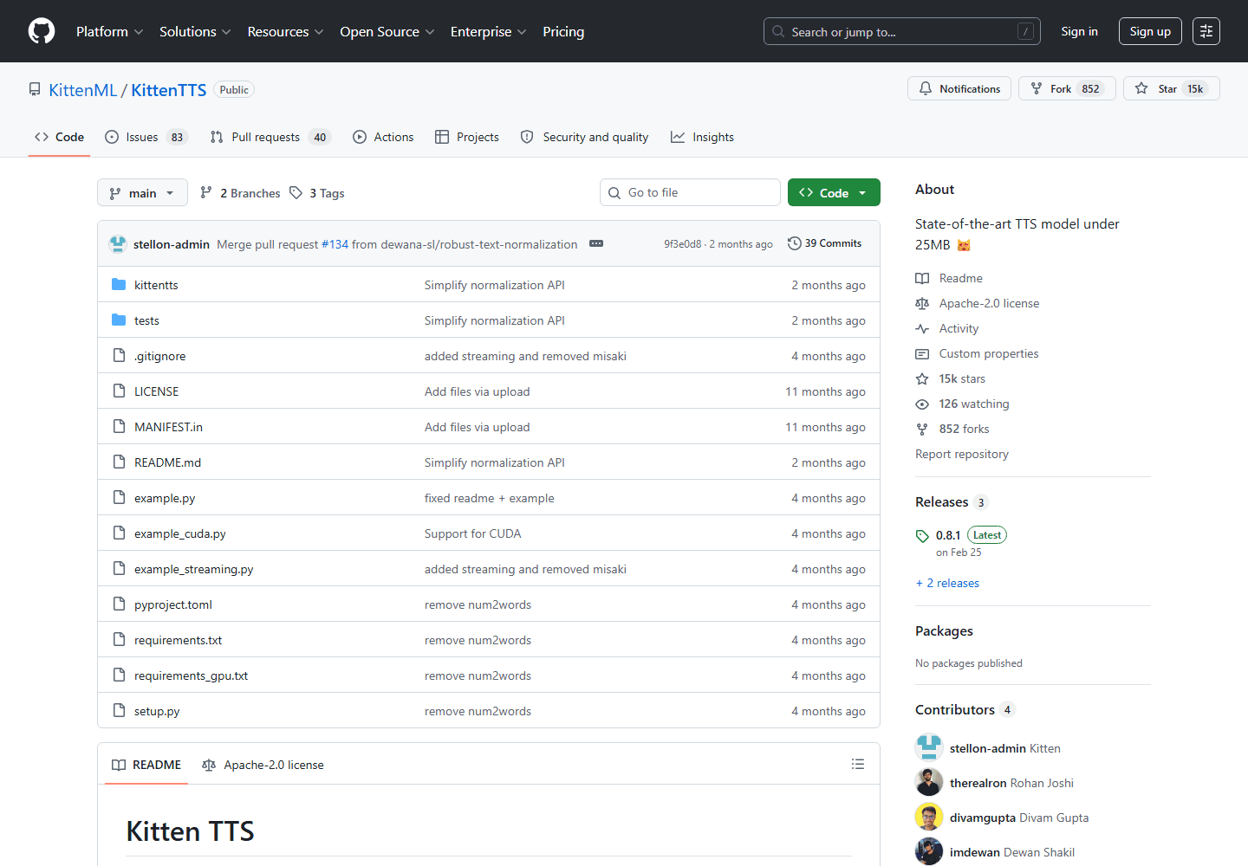Viewport: 1248px width, 866px height.
Task: Expand the Open Source menu
Action: point(387,31)
